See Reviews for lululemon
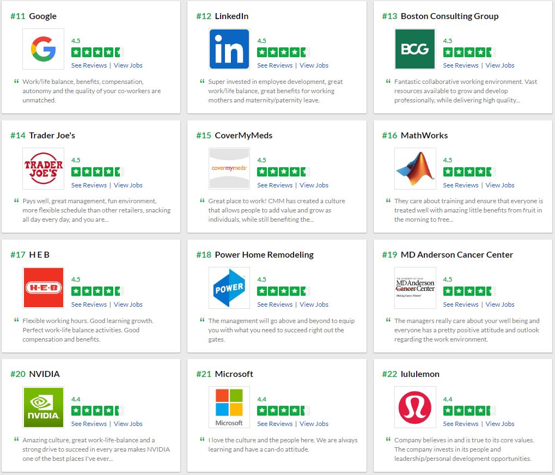The image size is (555, 475). [x=460, y=423]
